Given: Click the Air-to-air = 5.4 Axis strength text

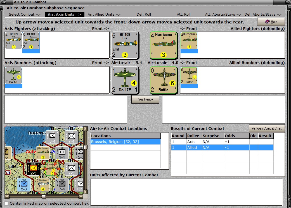Looking at the screenshot, I should (x=127, y=63).
